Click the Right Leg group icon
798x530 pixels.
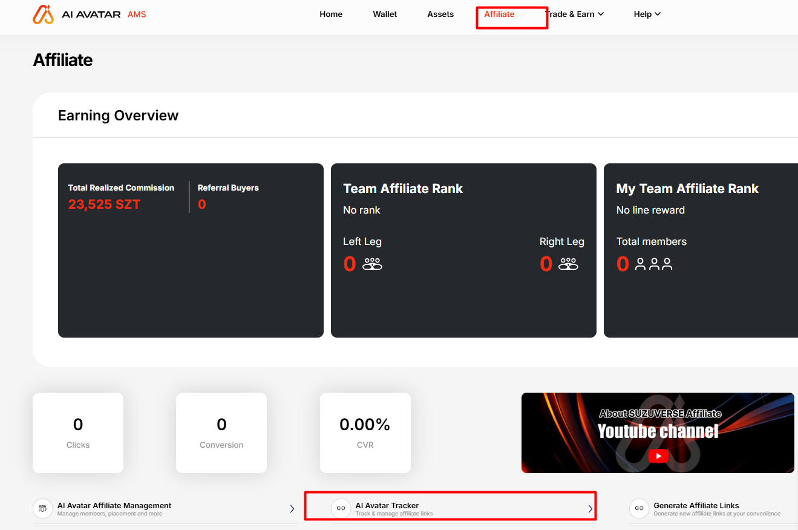pos(568,264)
